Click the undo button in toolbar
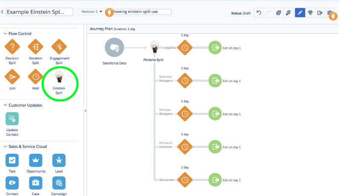The width and height of the screenshot is (339, 196). point(259,13)
